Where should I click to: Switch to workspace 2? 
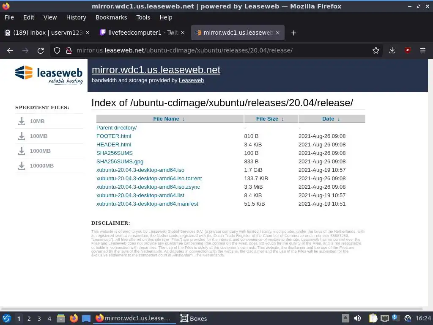(29, 319)
